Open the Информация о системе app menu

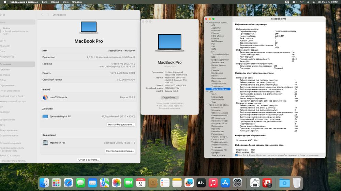(24, 2)
